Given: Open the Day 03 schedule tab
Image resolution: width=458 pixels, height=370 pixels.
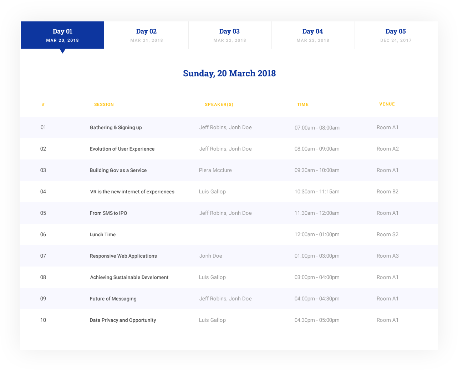Looking at the screenshot, I should coord(230,35).
